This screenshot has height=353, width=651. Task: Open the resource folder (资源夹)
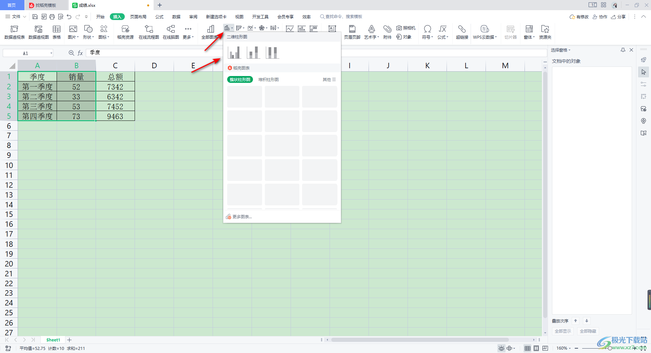(545, 32)
